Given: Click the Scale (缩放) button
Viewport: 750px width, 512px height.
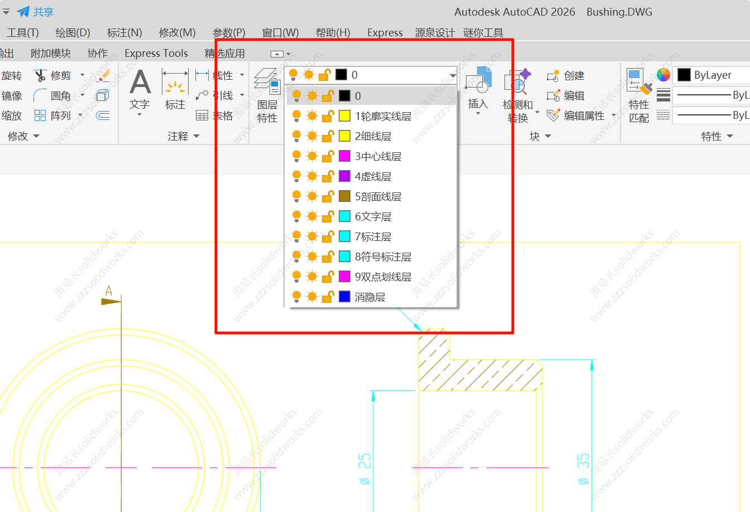Looking at the screenshot, I should (12, 115).
